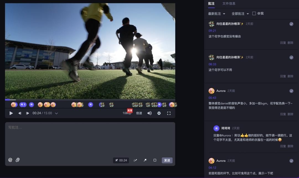This screenshot has width=299, height=178.
Task: Select the rectangle drawing tool
Action: (155, 160)
